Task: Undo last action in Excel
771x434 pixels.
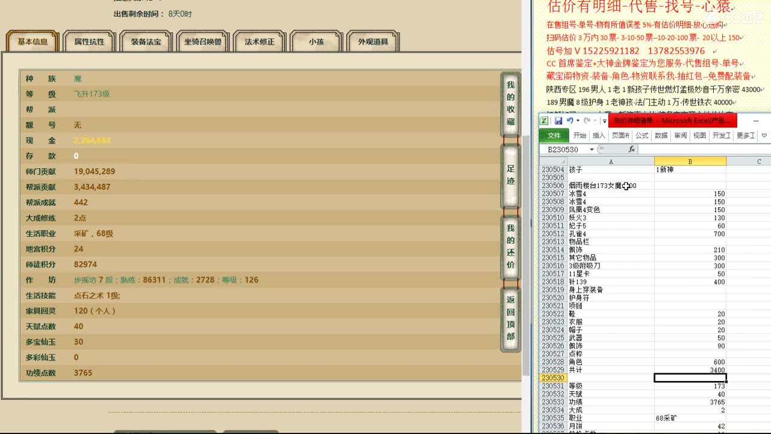Action: tap(570, 121)
